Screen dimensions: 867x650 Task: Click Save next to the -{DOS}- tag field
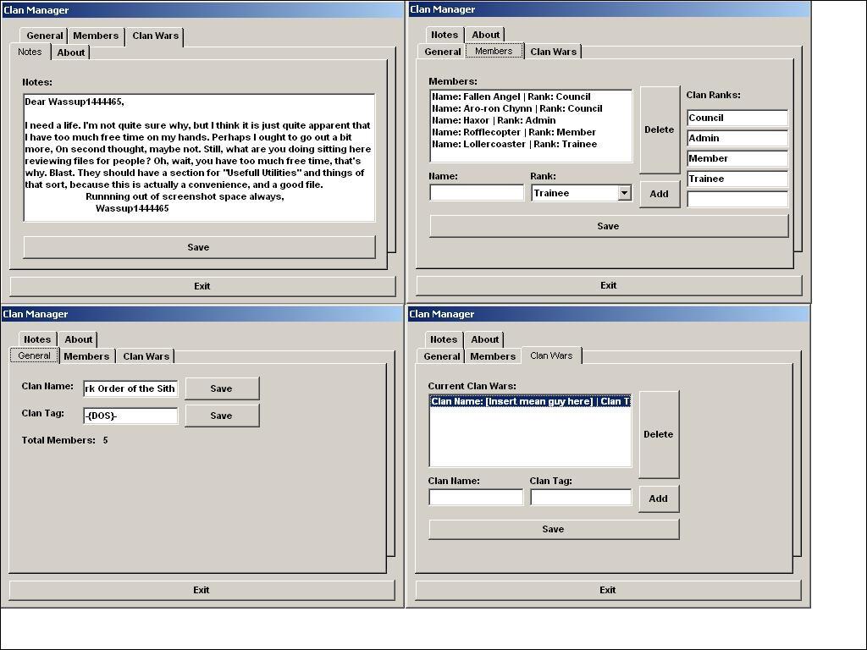point(221,416)
